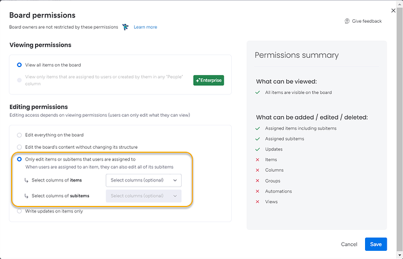Click the Enterprise upgrade badge
The width and height of the screenshot is (403, 259).
pos(209,80)
